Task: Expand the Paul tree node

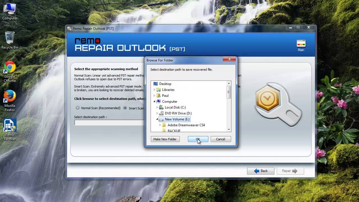Action: point(154,95)
